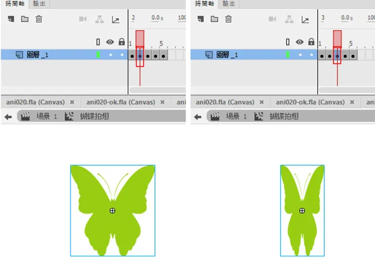The width and height of the screenshot is (375, 261).
Task: Toggle visibility dot of 圖層_1 left panel
Action: (x=110, y=55)
